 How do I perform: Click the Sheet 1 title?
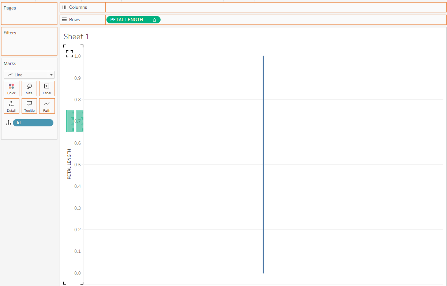tap(76, 37)
